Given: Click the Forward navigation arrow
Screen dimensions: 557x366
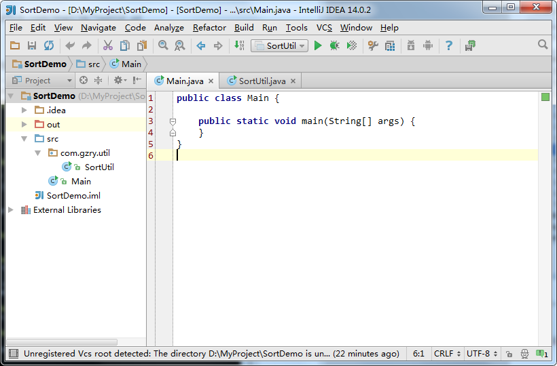Looking at the screenshot, I should (218, 45).
